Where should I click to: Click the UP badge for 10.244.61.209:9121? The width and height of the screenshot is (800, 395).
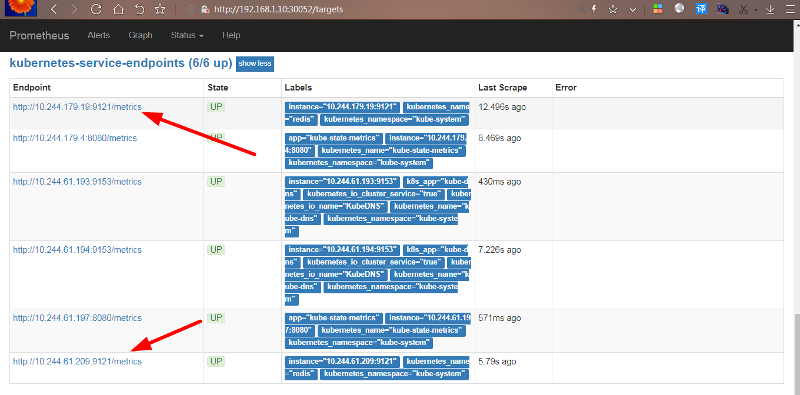click(x=216, y=361)
